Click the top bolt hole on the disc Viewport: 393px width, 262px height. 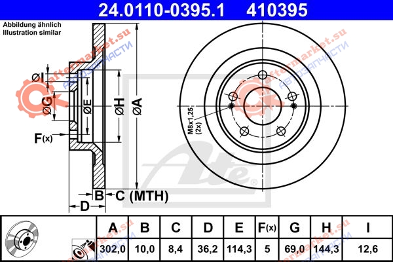click(263, 75)
